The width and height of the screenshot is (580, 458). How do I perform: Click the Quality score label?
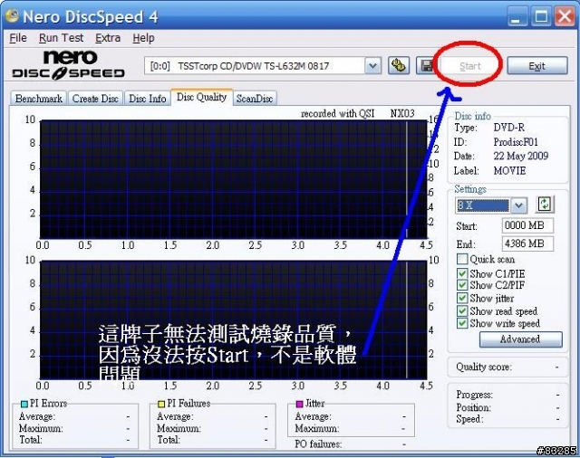[484, 367]
